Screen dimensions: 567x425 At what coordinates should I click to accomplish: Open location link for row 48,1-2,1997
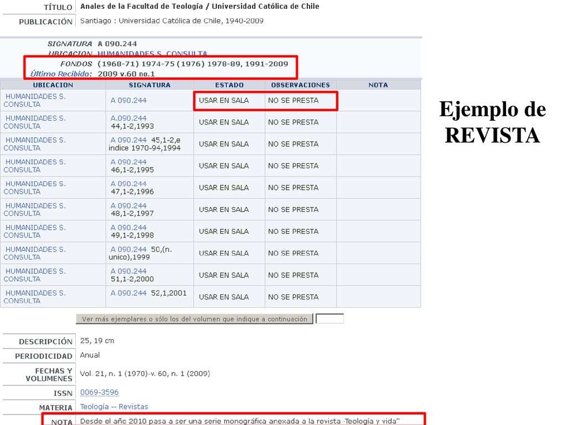click(35, 210)
